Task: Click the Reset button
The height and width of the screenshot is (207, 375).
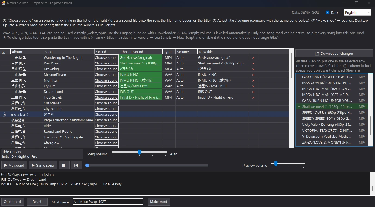Action: tap(37, 202)
